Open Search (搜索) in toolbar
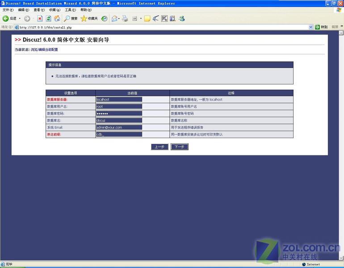 tap(71, 19)
